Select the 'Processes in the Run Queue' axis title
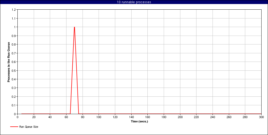268x135 pixels. pyautogui.click(x=8, y=62)
